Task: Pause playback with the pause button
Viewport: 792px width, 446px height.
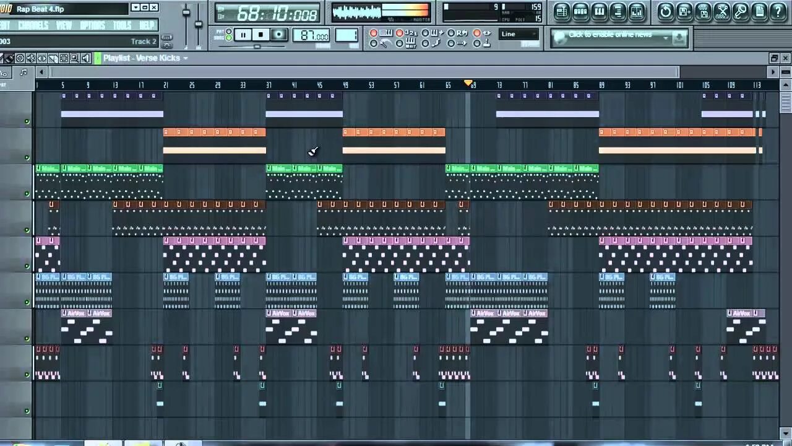Action: (243, 35)
